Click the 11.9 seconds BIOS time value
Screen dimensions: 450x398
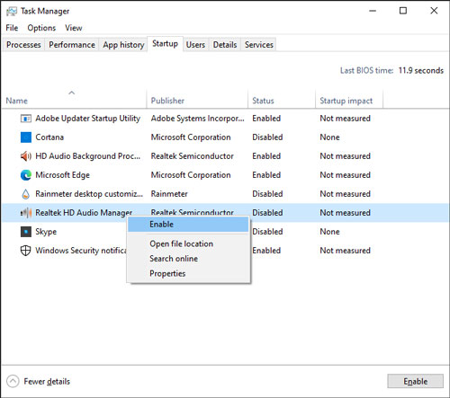pos(421,71)
